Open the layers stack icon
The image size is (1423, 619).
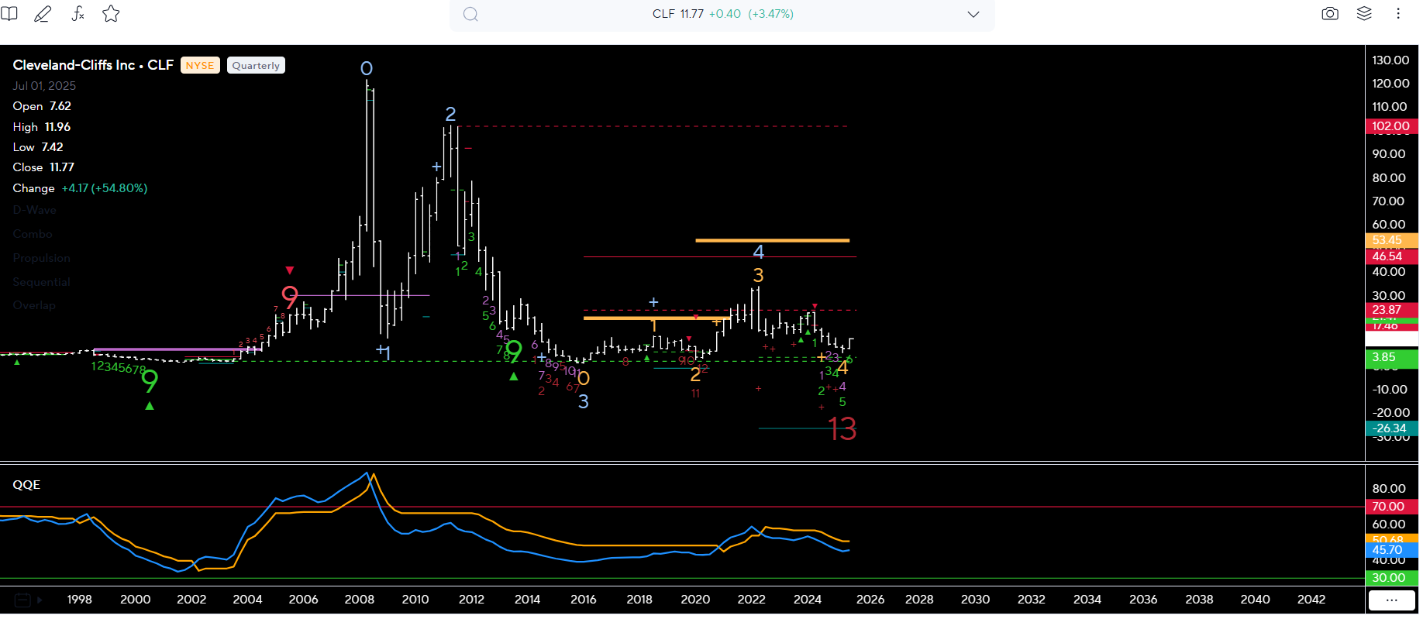(x=1364, y=14)
